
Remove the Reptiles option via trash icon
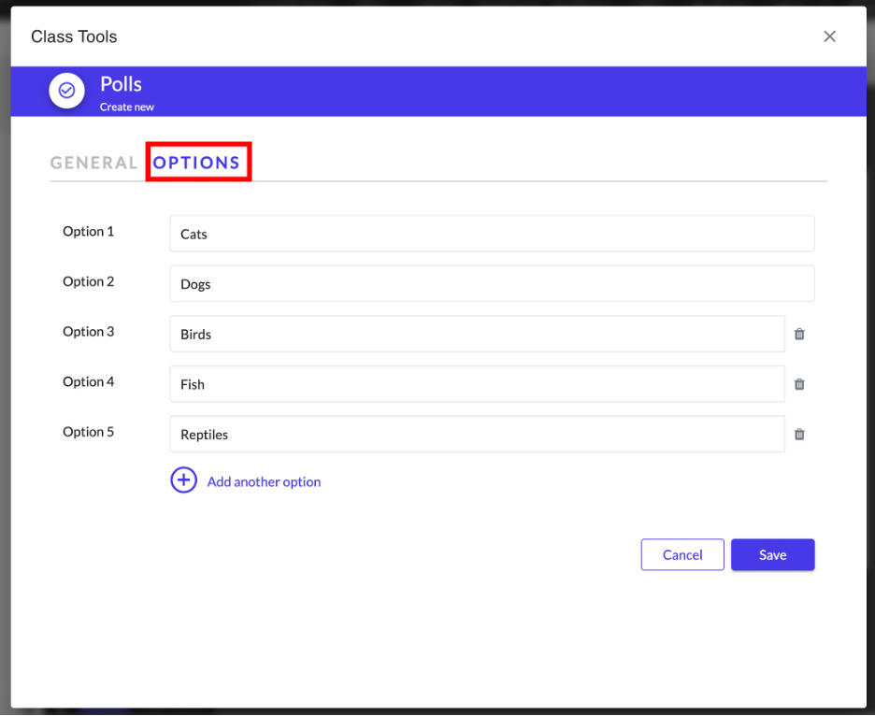tap(799, 435)
